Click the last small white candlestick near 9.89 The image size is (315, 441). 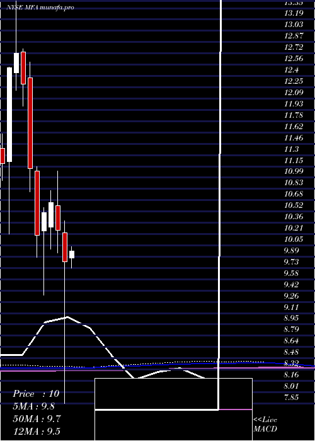pyautogui.click(x=72, y=255)
